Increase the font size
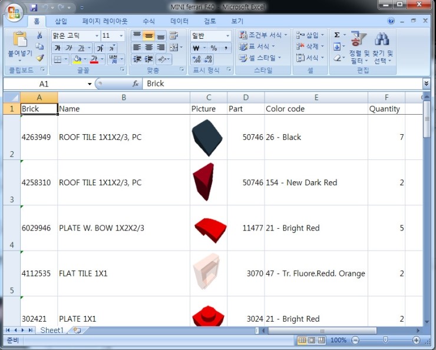Viewport: 436px width, 350px height. 100,48
